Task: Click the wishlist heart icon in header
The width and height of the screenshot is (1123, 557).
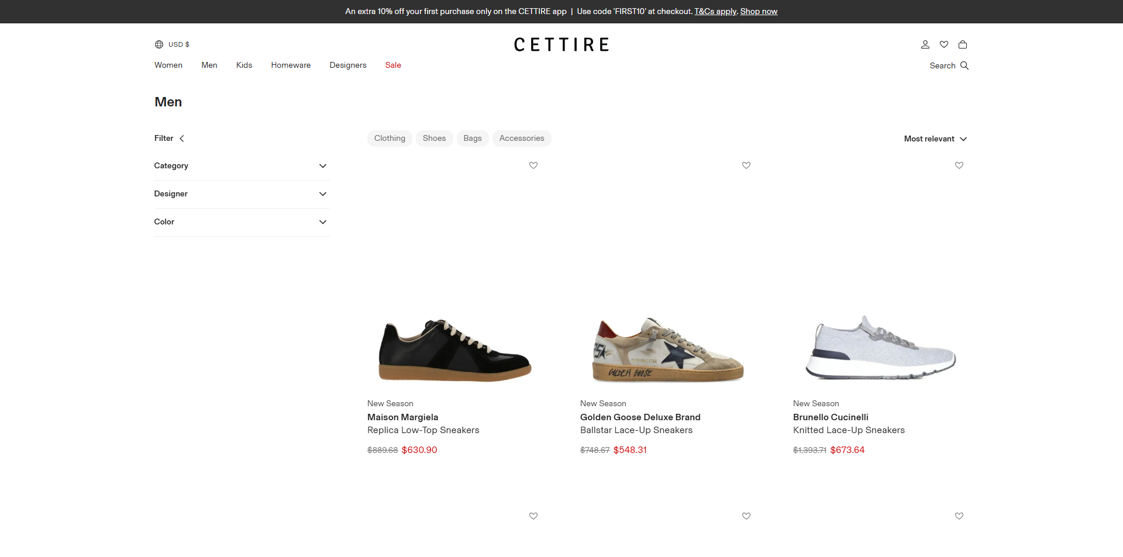Action: point(943,44)
